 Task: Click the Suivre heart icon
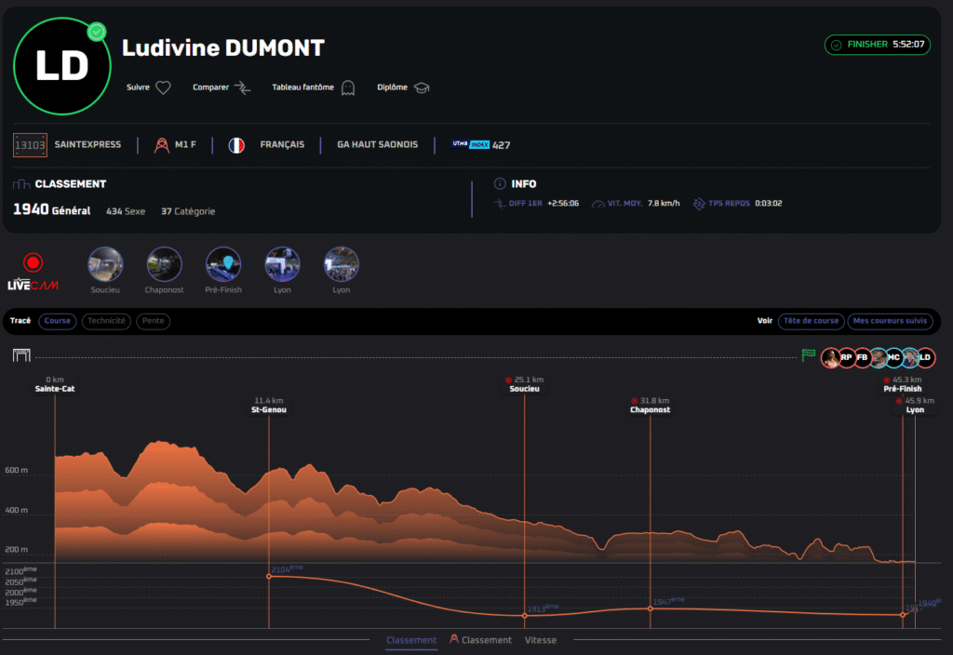pyautogui.click(x=163, y=88)
